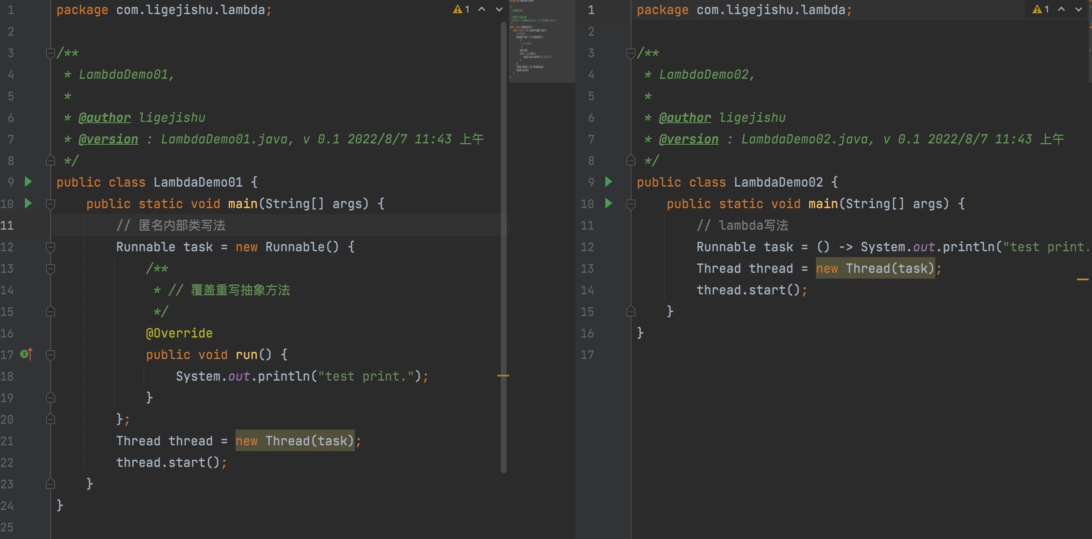Open warning indicator in left editor

(461, 10)
